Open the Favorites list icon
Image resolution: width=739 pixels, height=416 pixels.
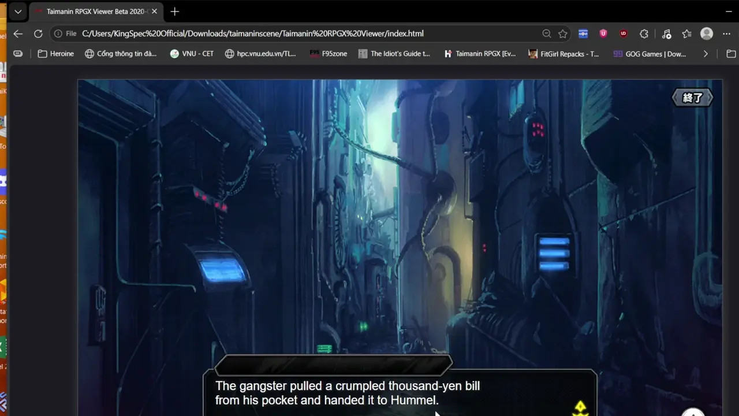coord(686,34)
